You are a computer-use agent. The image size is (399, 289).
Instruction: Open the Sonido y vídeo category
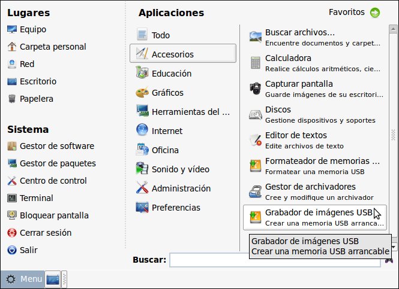pyautogui.click(x=180, y=169)
